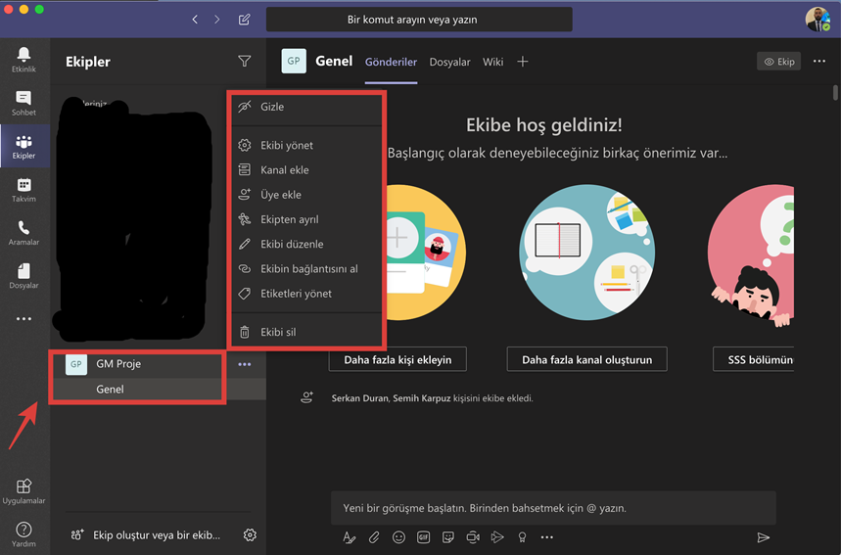
Task: Choose Gizle in the context menu
Action: (306, 107)
